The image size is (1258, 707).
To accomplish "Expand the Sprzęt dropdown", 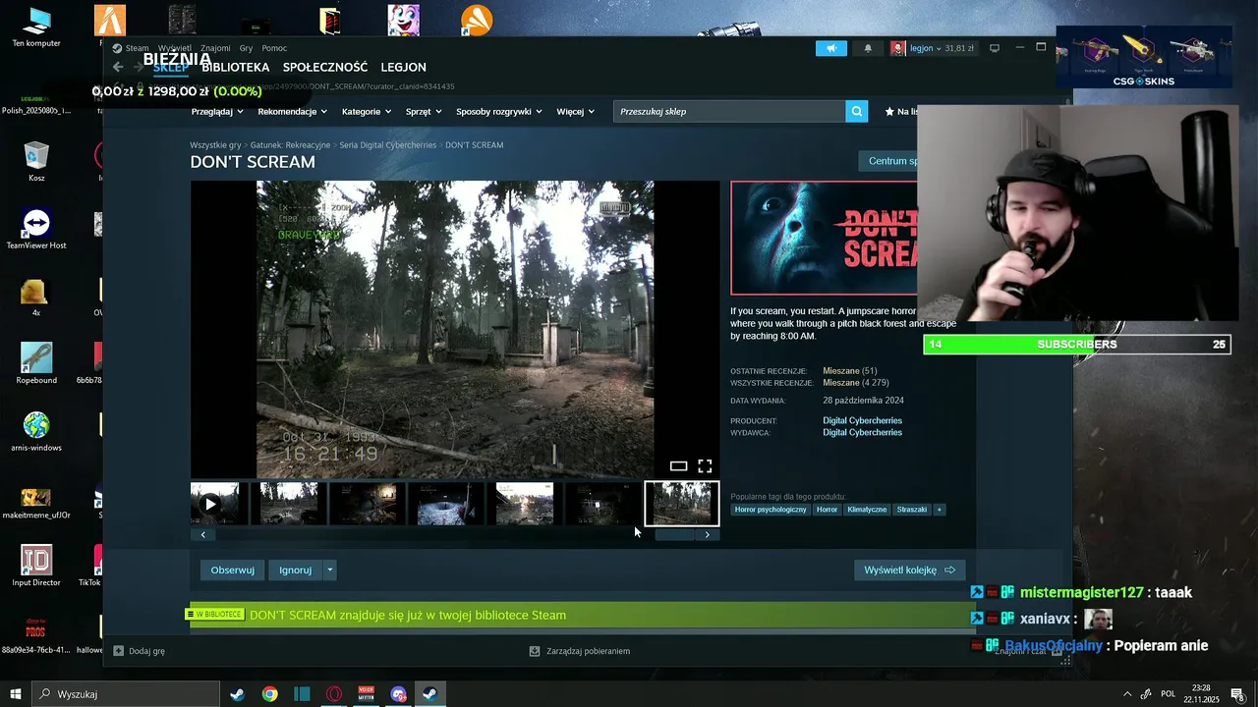I will (x=424, y=111).
